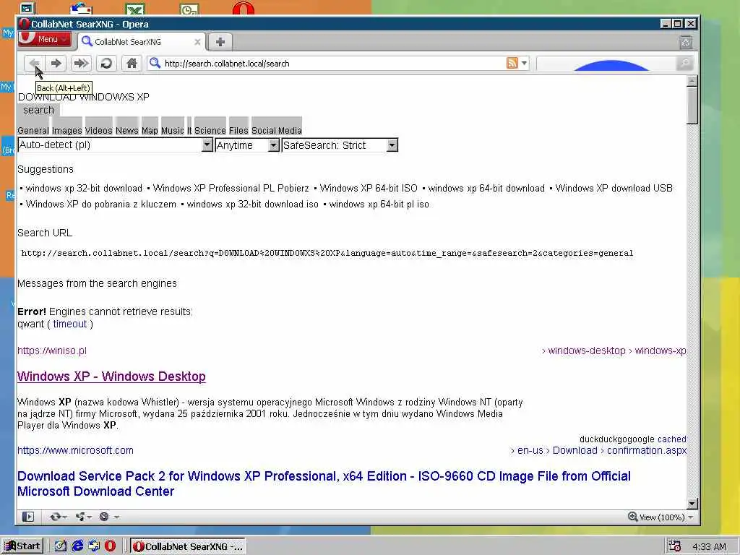Click the RSS feed icon in address bar
Screen dimensions: 740x555
point(512,64)
